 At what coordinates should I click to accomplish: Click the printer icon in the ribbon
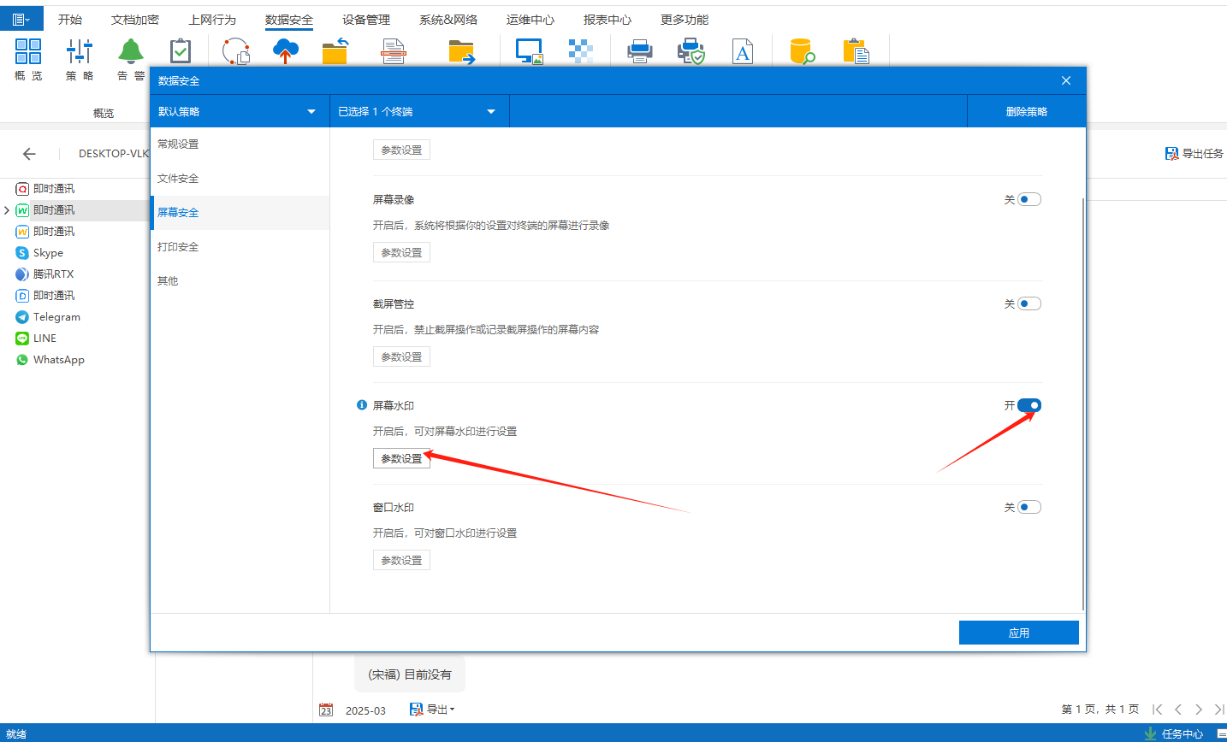639,52
